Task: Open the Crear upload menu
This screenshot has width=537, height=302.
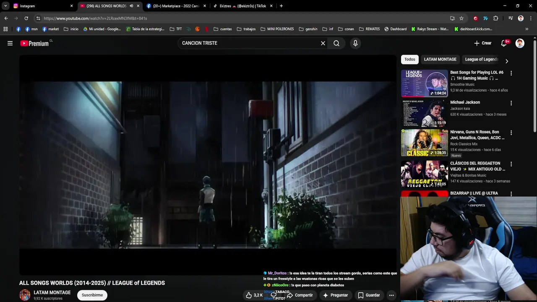Action: coord(482,43)
